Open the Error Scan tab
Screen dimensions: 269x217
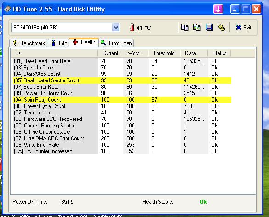[x=116, y=43]
